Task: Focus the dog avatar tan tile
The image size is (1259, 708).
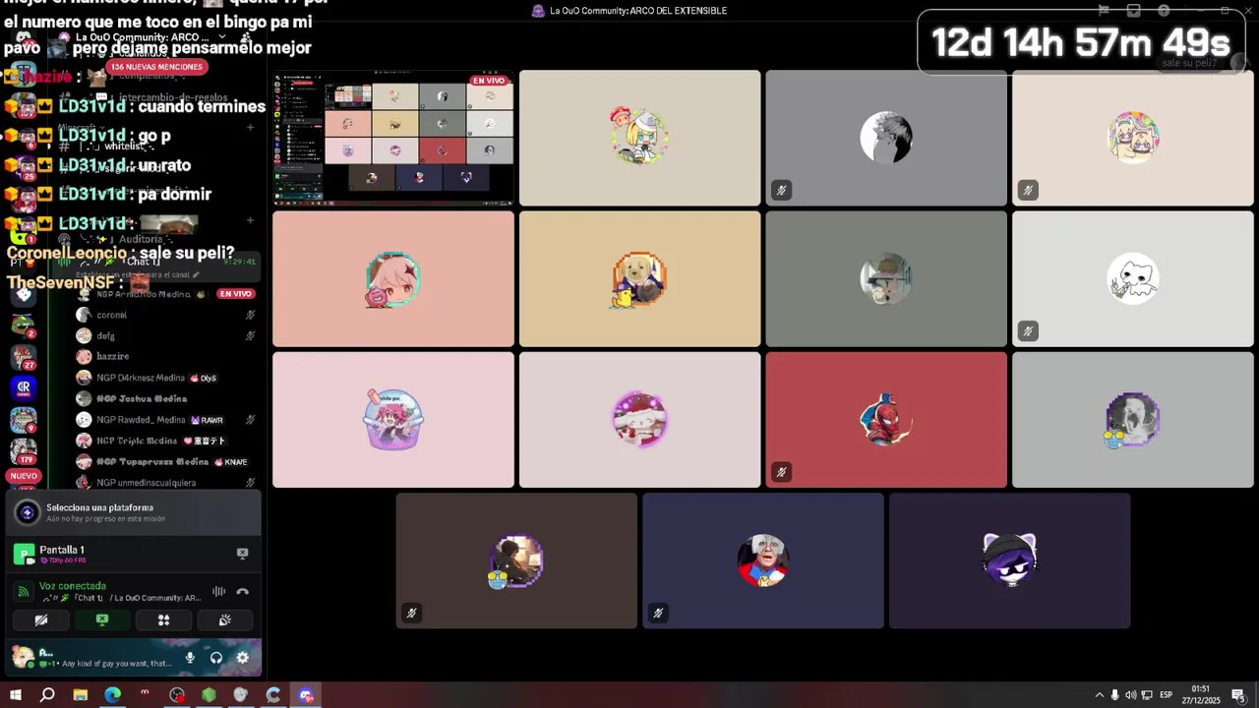Action: 639,278
